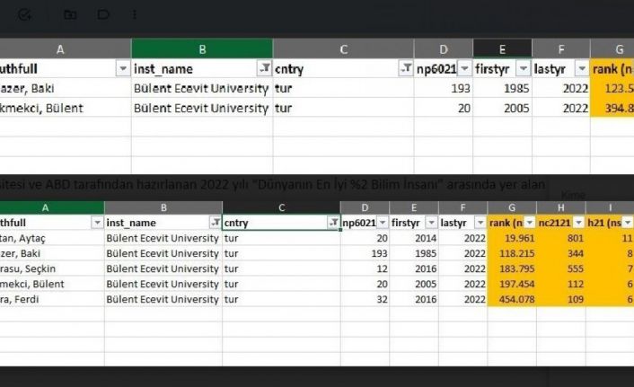Expand the h21 filter dropdown in bottom sheet
This screenshot has width=634, height=387.
point(628,222)
